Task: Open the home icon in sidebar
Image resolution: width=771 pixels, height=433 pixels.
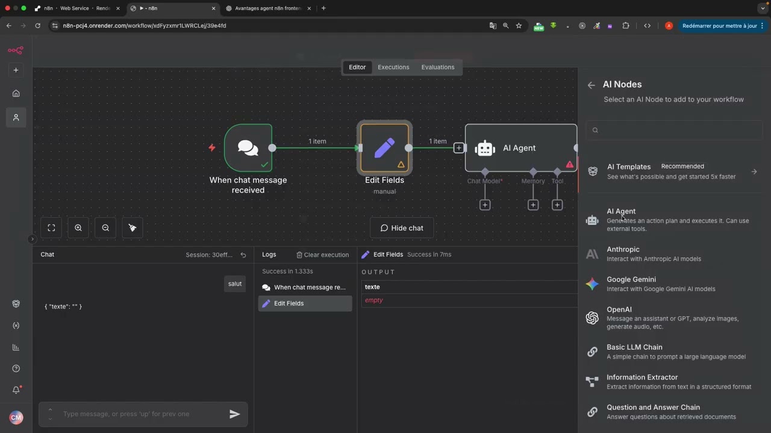Action: click(16, 93)
